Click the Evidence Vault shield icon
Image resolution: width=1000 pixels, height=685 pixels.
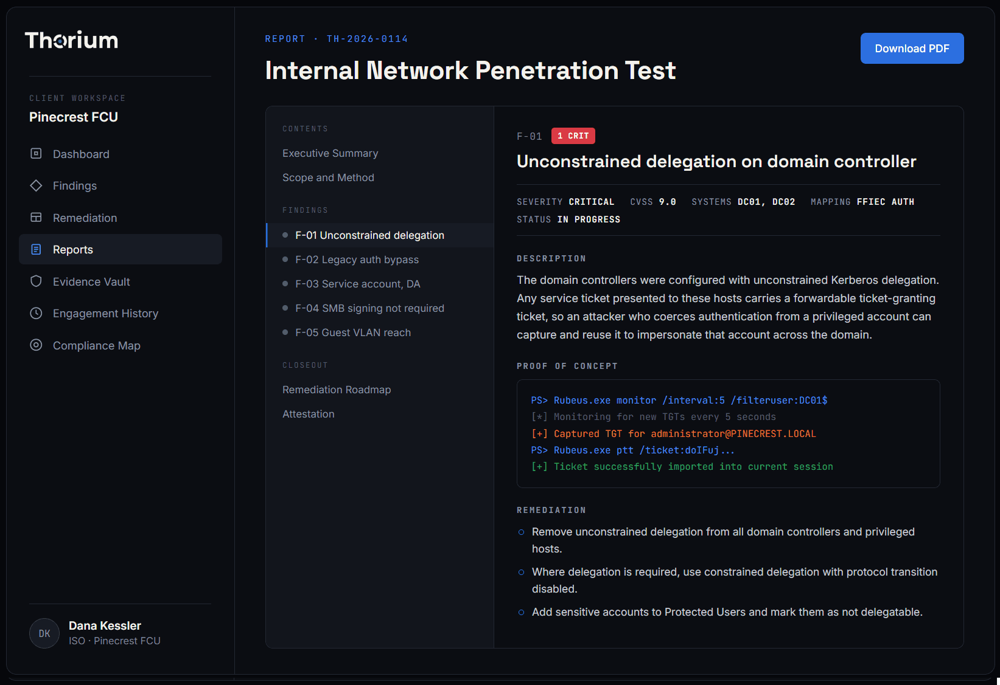click(36, 281)
